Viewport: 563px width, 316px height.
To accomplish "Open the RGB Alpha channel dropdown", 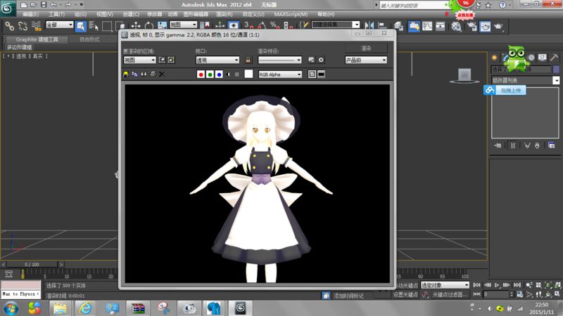I will [280, 74].
